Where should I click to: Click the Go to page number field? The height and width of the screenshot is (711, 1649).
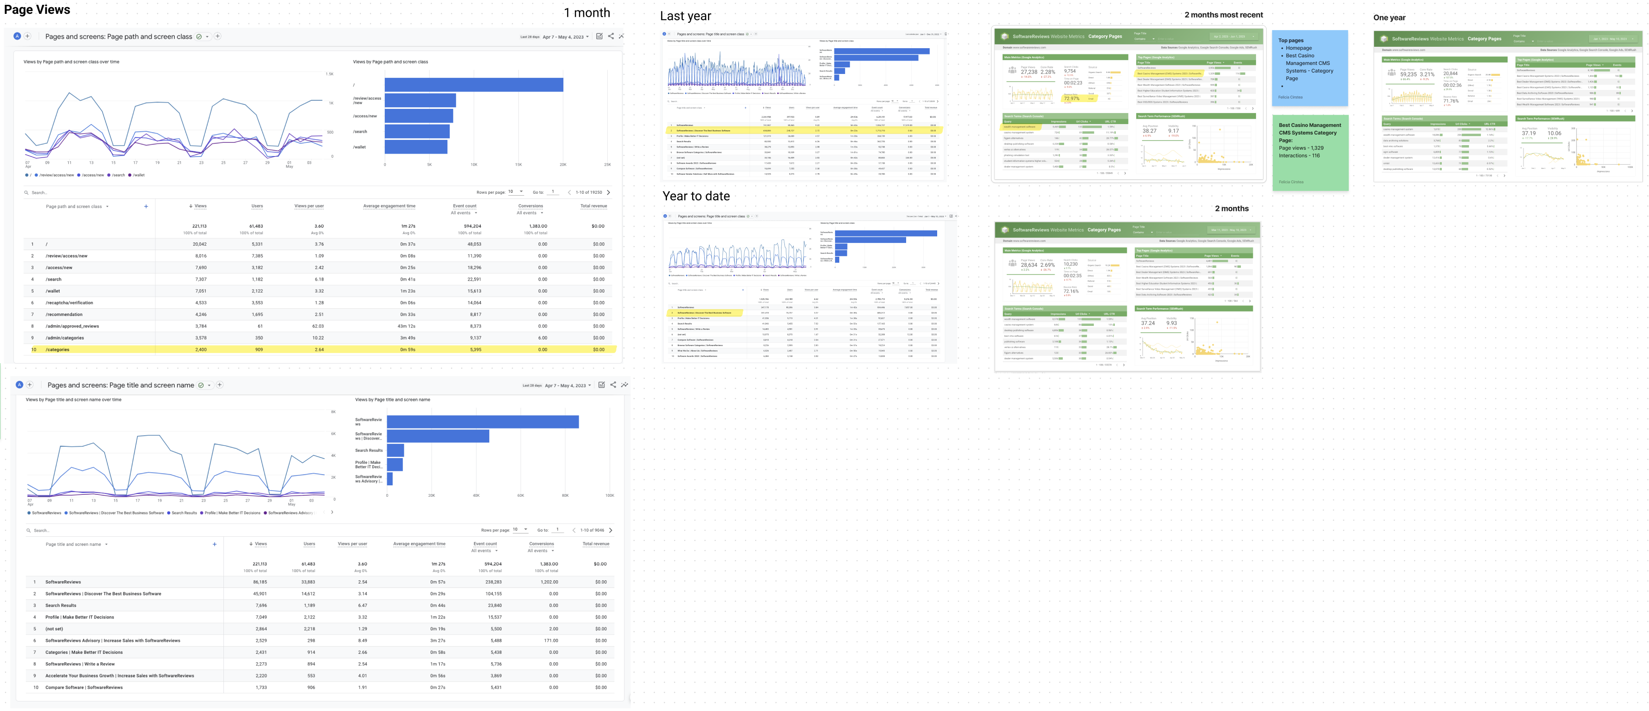point(552,192)
